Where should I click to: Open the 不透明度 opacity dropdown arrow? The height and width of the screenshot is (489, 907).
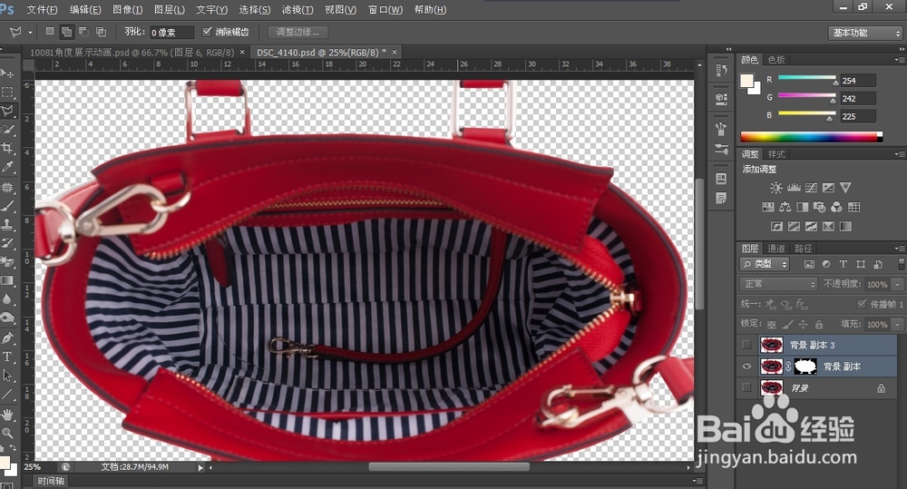pyautogui.click(x=898, y=284)
